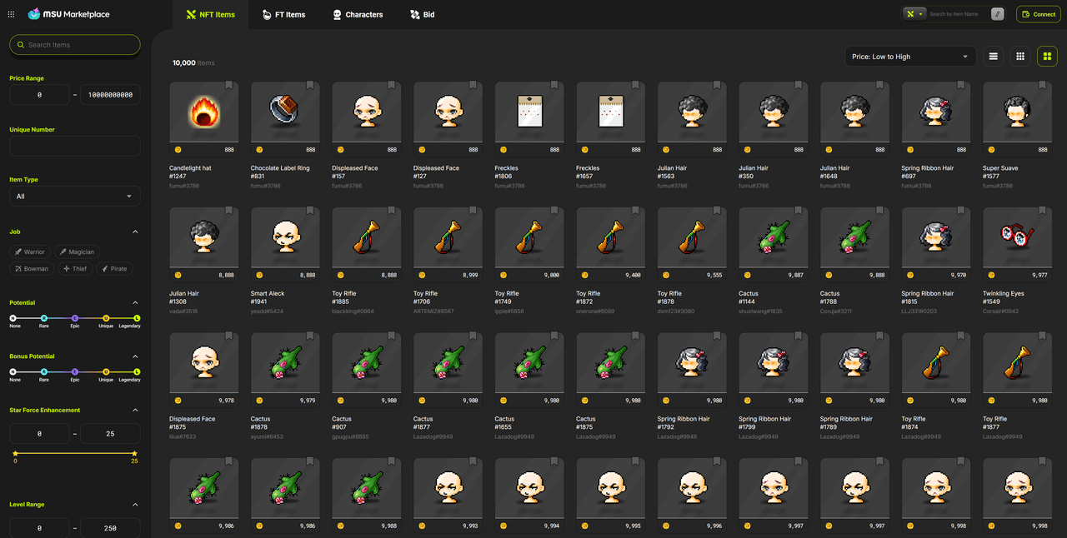Image resolution: width=1067 pixels, height=538 pixels.
Task: Open the apps grid menu icon
Action: [11, 14]
